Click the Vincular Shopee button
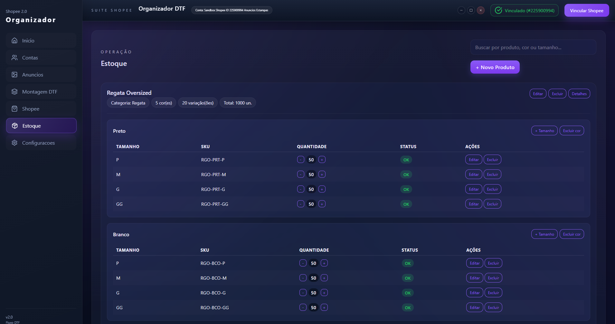The image size is (615, 324). pos(586,11)
